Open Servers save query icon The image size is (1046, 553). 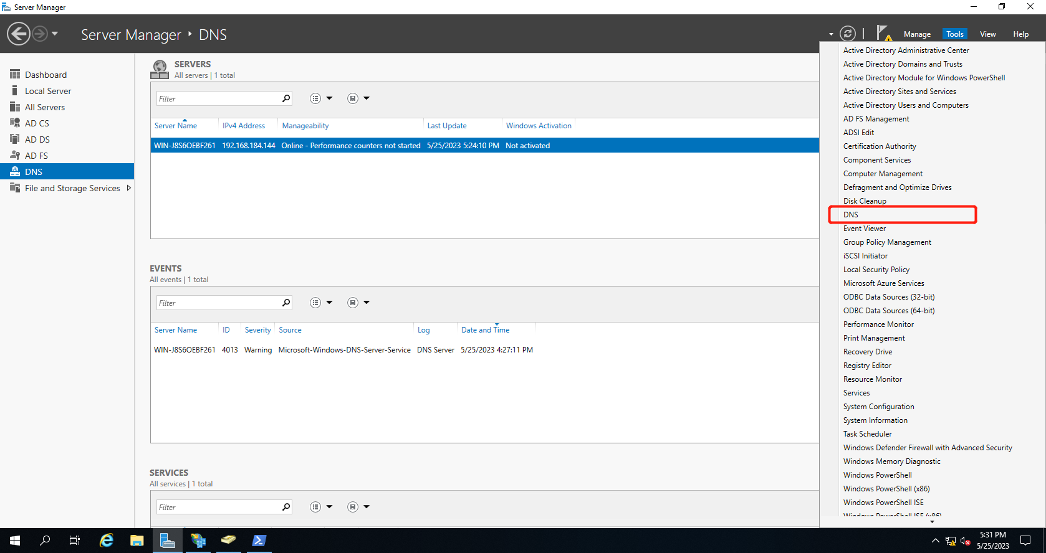click(x=353, y=98)
